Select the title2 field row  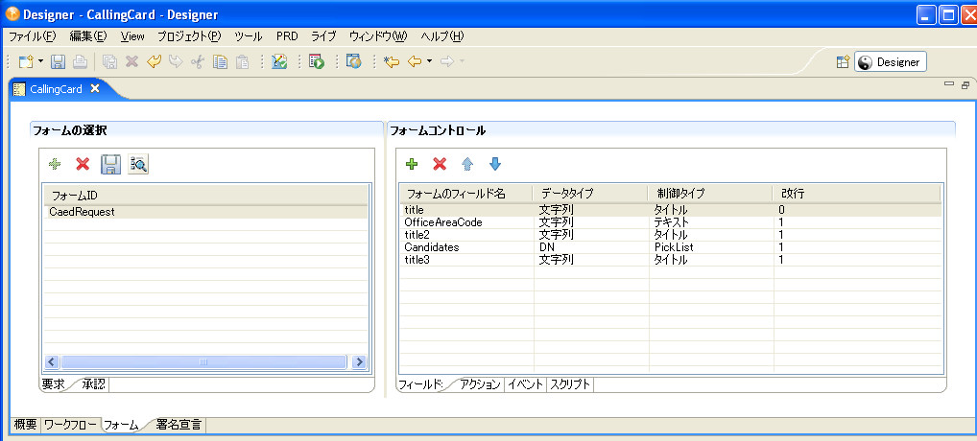(671, 235)
